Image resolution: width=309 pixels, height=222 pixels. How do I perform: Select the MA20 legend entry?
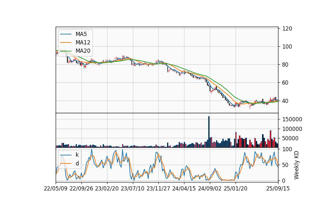point(75,51)
